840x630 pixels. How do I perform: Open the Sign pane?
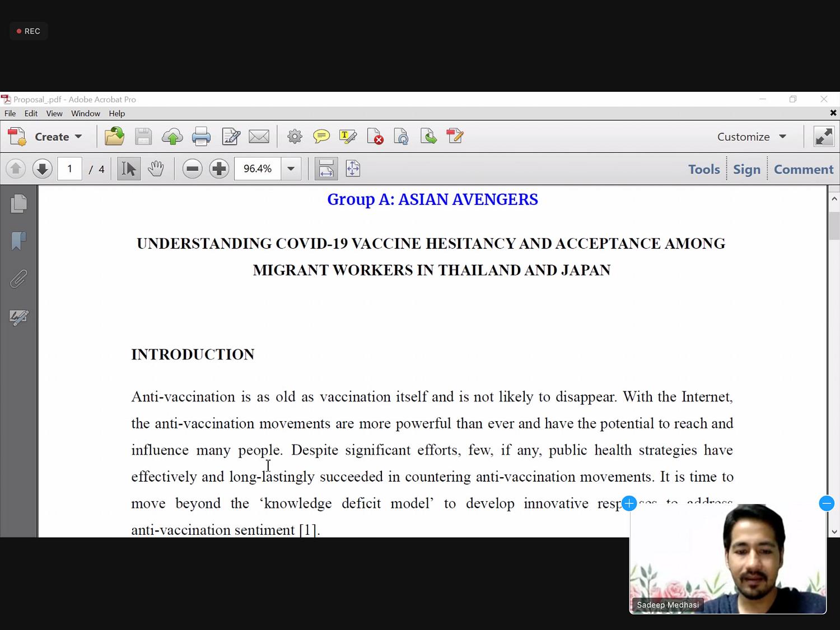tap(747, 169)
